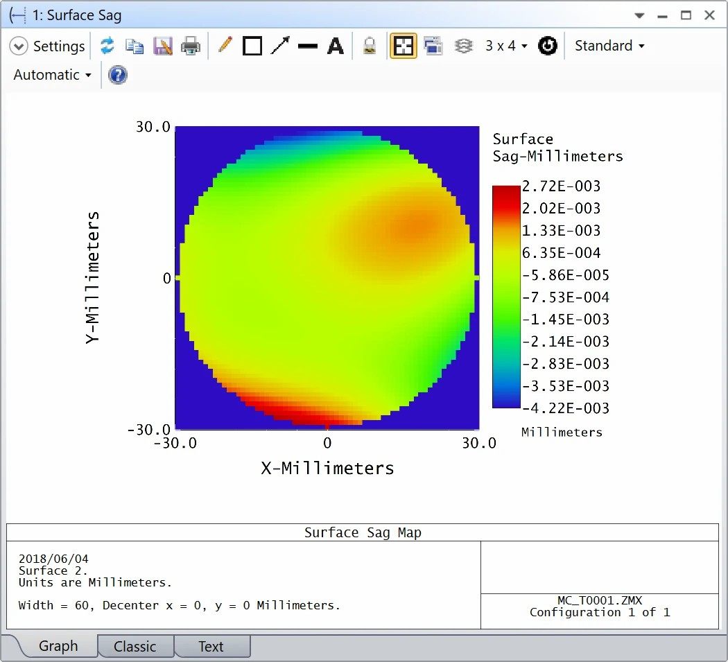Click the save window as image icon
Screen dimensions: 728x662
(x=162, y=46)
